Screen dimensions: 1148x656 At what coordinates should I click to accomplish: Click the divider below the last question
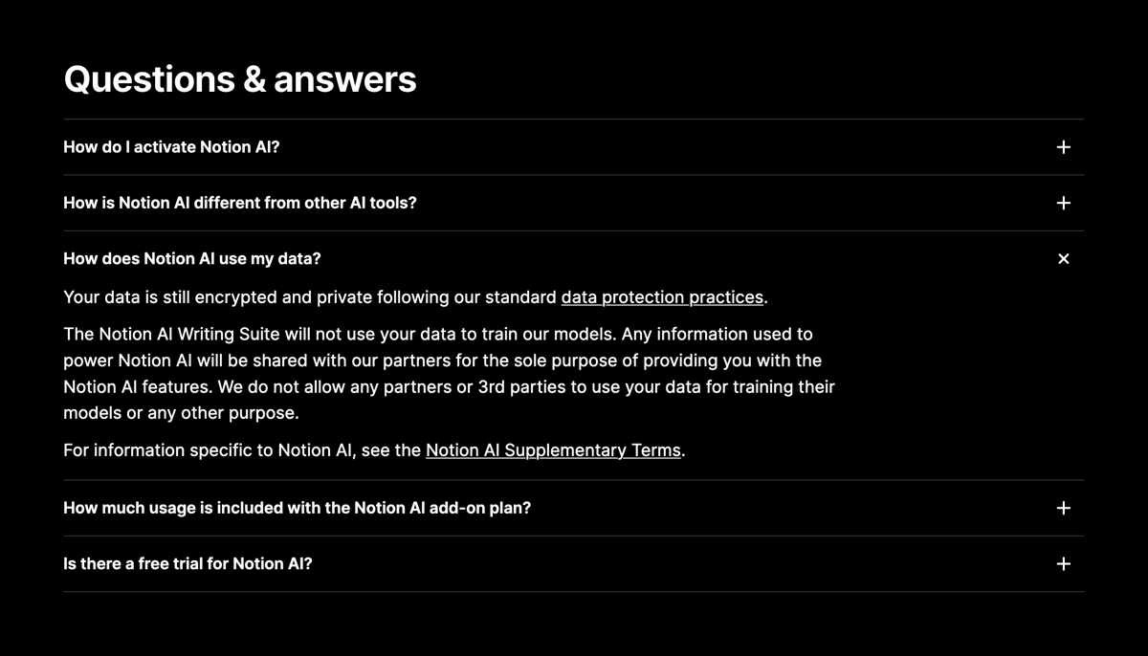coord(574,593)
